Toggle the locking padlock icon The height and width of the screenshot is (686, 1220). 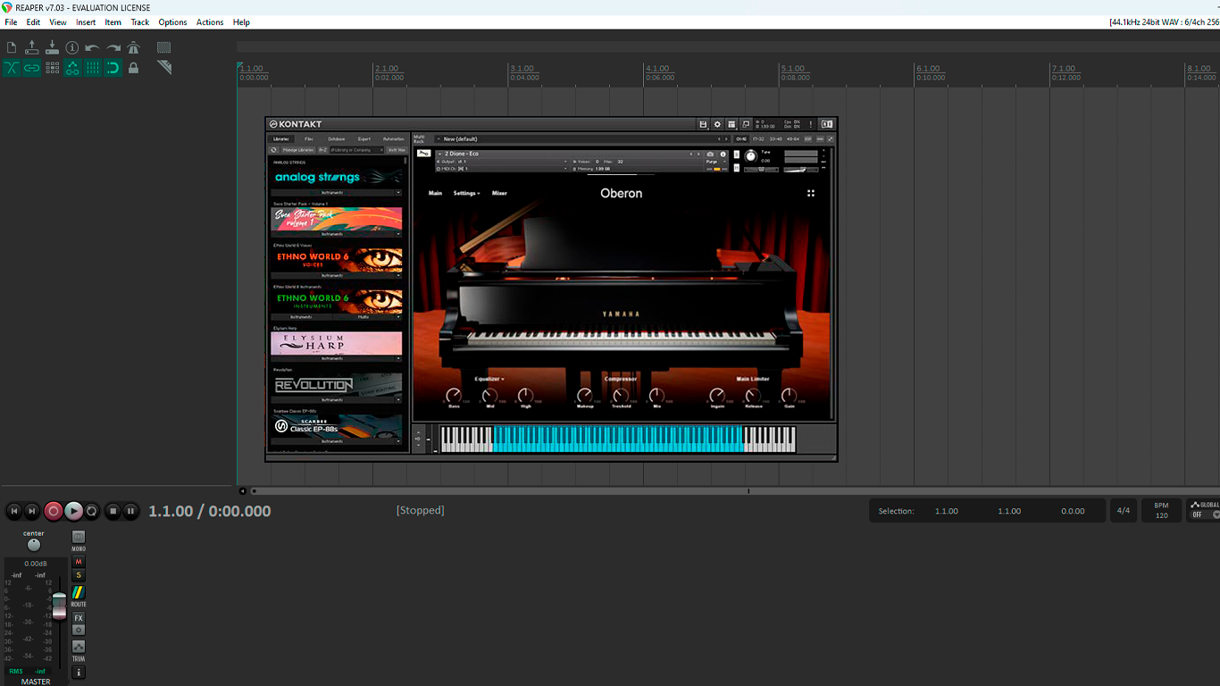pos(134,68)
